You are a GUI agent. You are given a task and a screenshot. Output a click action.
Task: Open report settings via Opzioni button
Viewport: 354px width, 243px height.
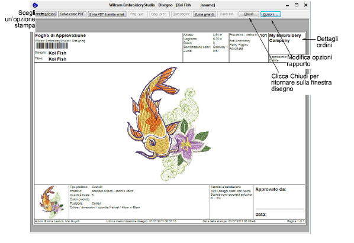pos(271,14)
